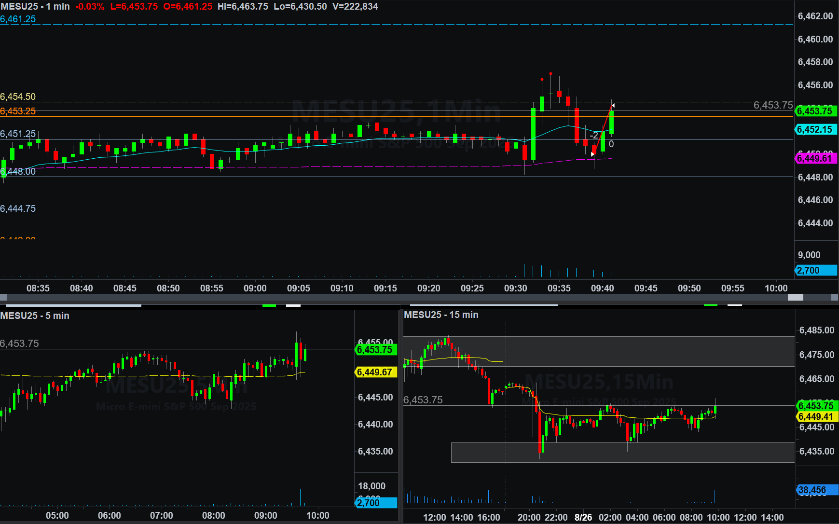Click the green 6,453.75 price tag on 1-min axis
The image size is (839, 524).
pos(815,111)
